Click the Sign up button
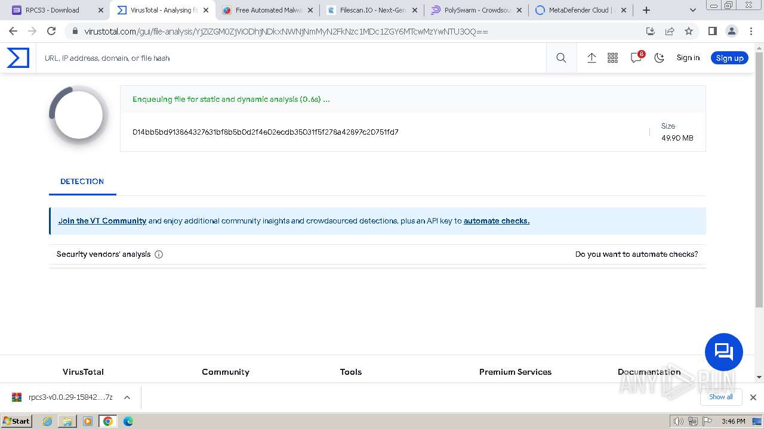Image resolution: width=764 pixels, height=429 pixels. [729, 58]
